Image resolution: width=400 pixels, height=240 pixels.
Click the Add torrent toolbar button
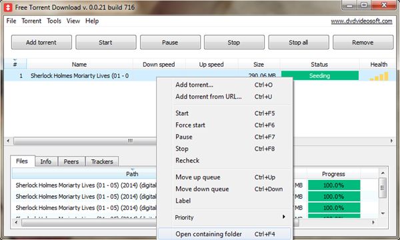coord(41,43)
